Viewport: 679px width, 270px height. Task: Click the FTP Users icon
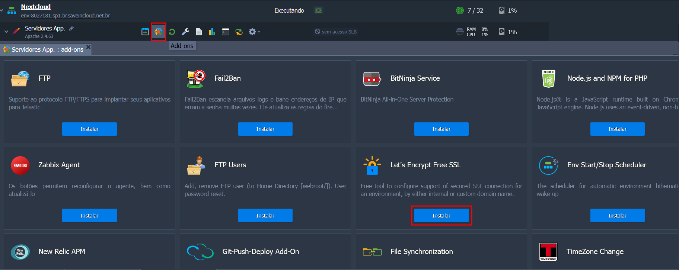point(196,165)
